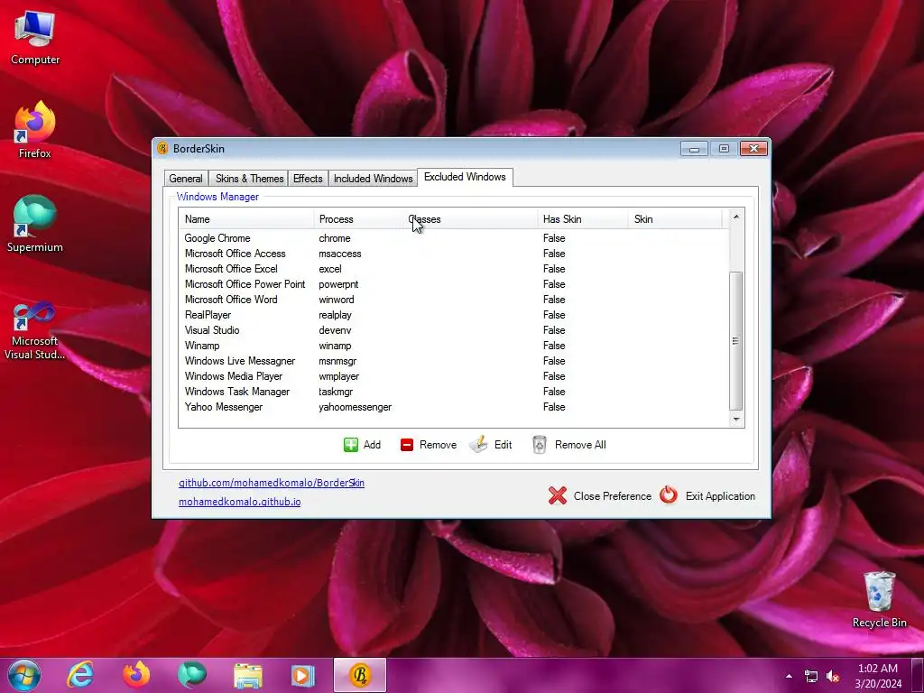Select the Microsoft Office Word row
This screenshot has width=924, height=693.
click(454, 300)
